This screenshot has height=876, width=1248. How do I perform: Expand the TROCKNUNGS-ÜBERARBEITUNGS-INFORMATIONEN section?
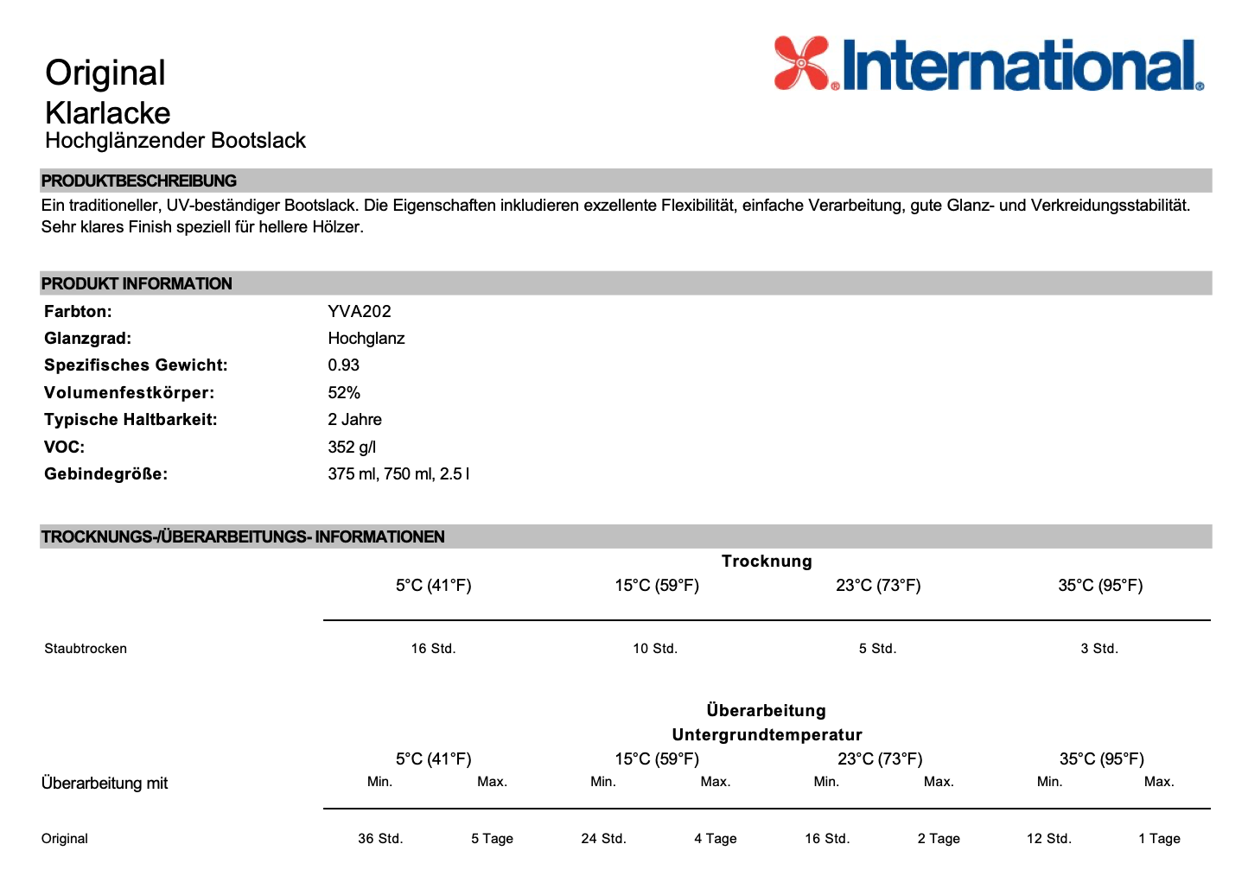(x=242, y=536)
